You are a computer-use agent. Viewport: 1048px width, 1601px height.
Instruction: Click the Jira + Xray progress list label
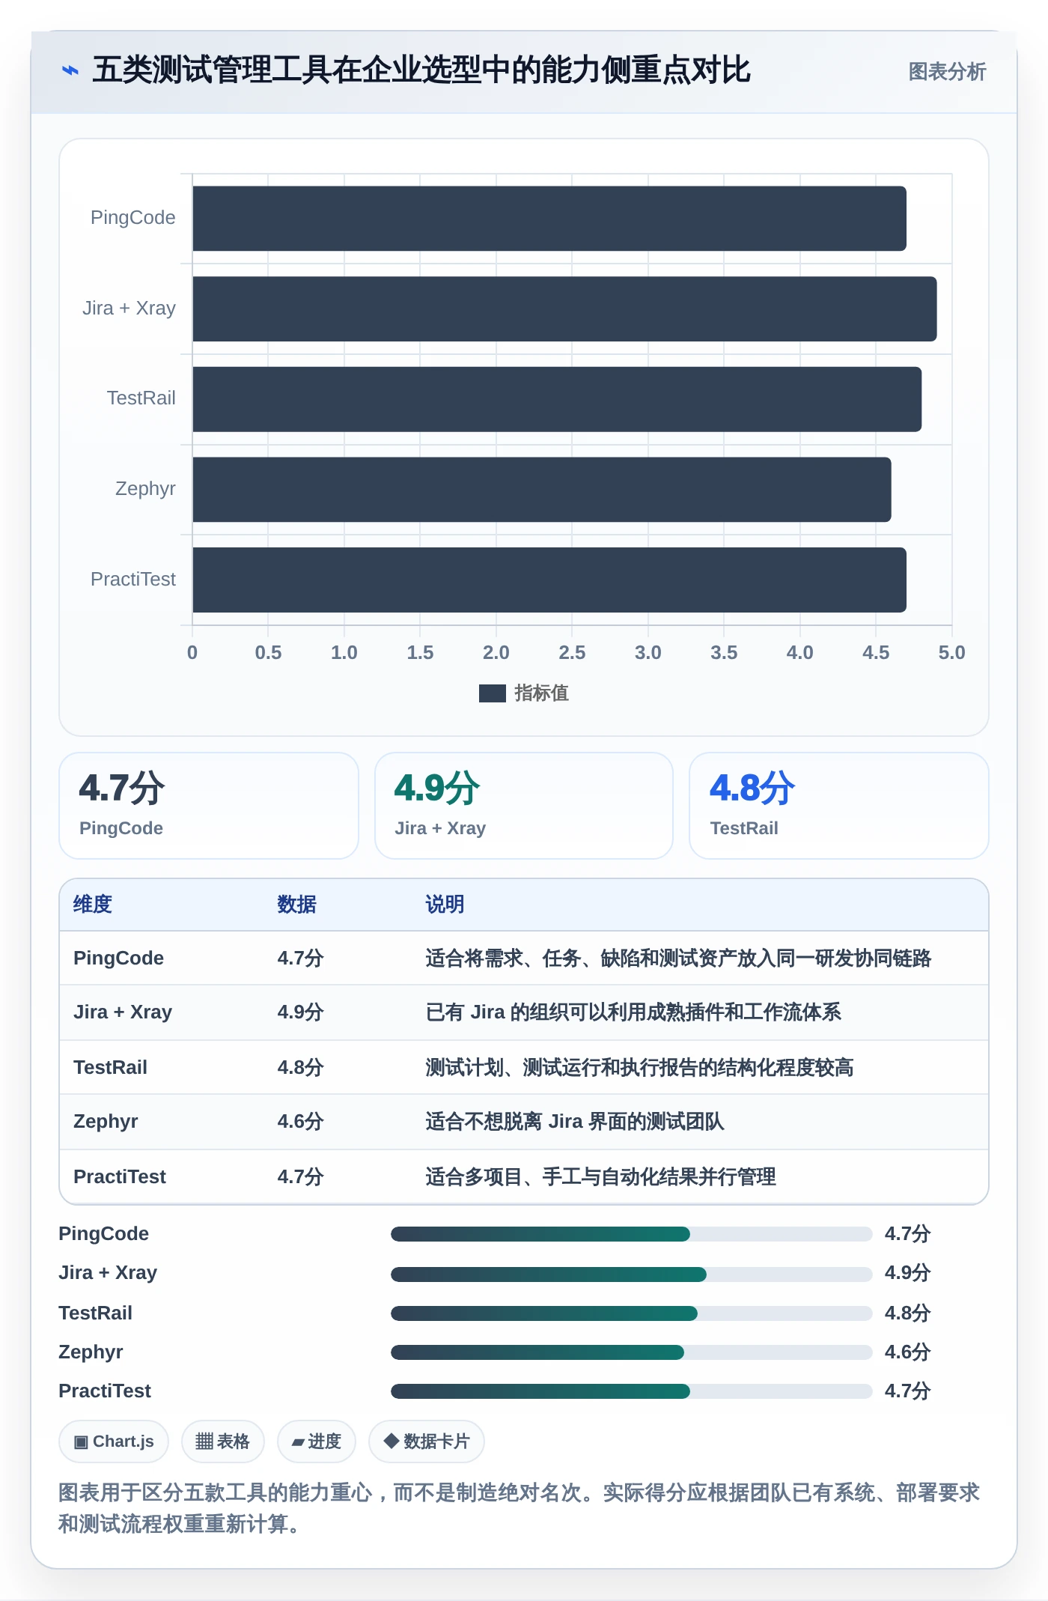tap(108, 1273)
